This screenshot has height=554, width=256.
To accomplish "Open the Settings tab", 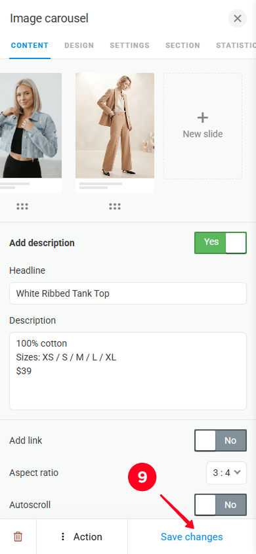I will point(129,45).
